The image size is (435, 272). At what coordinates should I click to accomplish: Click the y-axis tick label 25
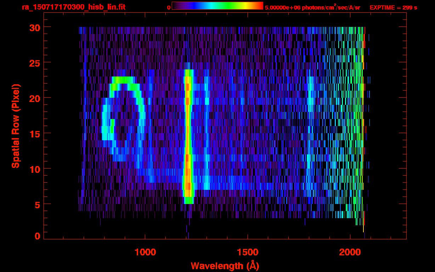pyautogui.click(x=34, y=63)
